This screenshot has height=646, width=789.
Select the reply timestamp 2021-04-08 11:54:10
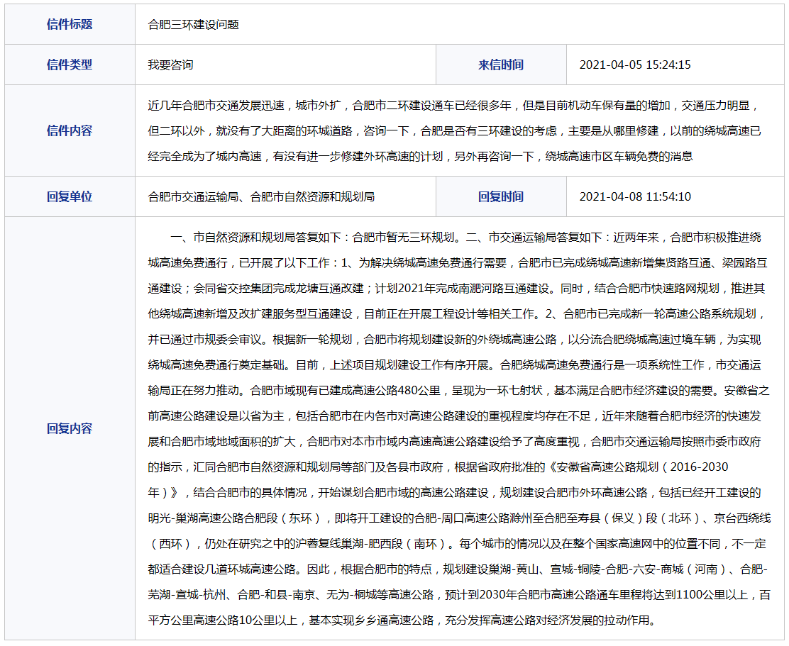(635, 197)
